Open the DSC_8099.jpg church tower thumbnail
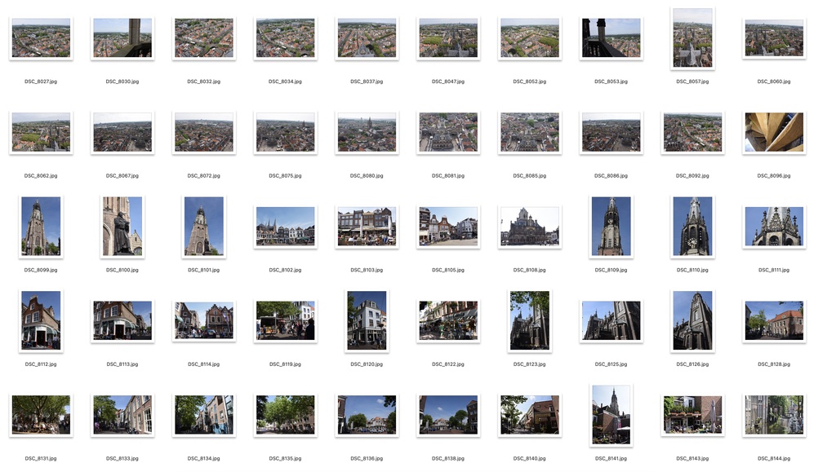836x472 pixels. pos(41,226)
